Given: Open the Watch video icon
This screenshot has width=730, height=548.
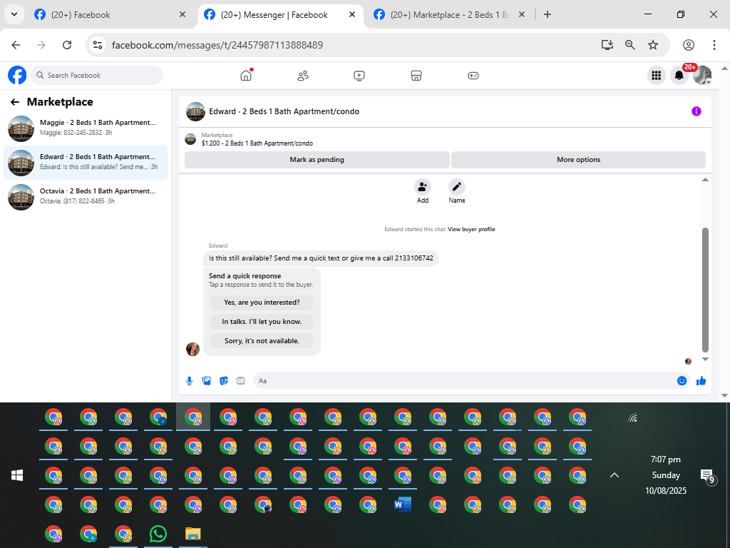Looking at the screenshot, I should coord(359,76).
